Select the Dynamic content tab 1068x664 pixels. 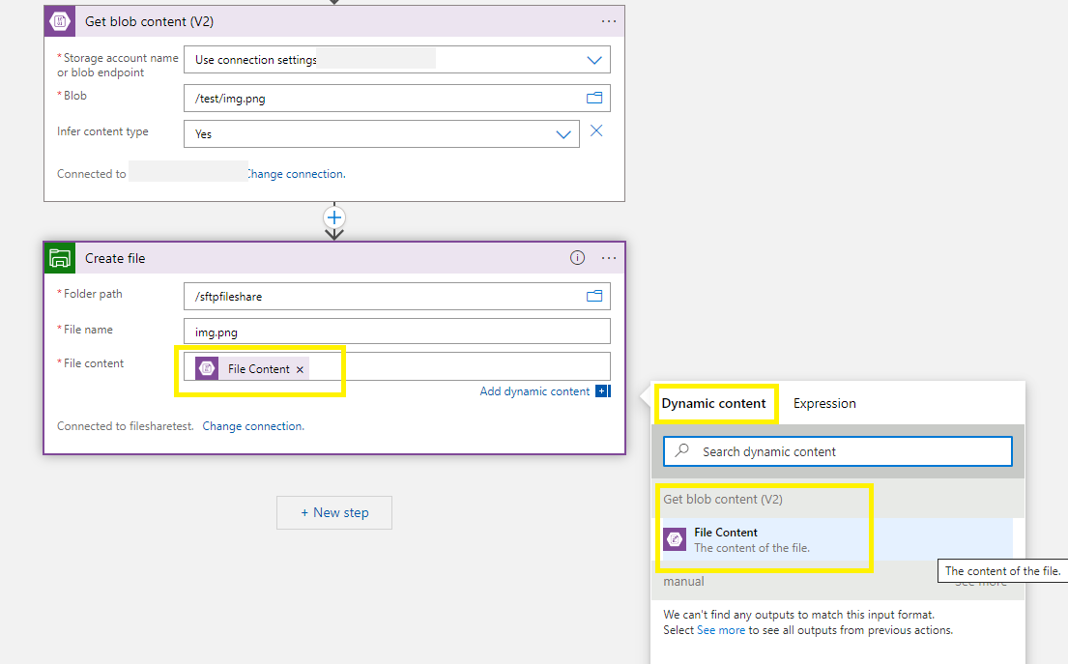click(x=716, y=403)
